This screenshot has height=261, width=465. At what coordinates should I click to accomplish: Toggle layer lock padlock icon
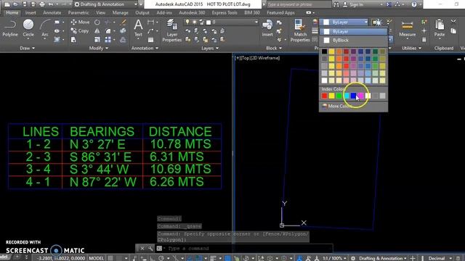coord(201,22)
